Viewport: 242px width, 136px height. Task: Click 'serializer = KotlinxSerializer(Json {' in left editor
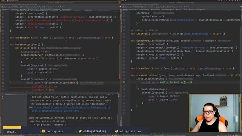tap(52, 83)
